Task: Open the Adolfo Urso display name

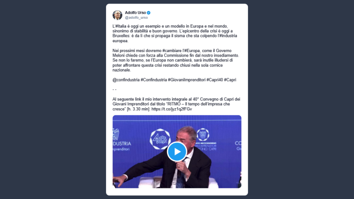Action: 135,12
